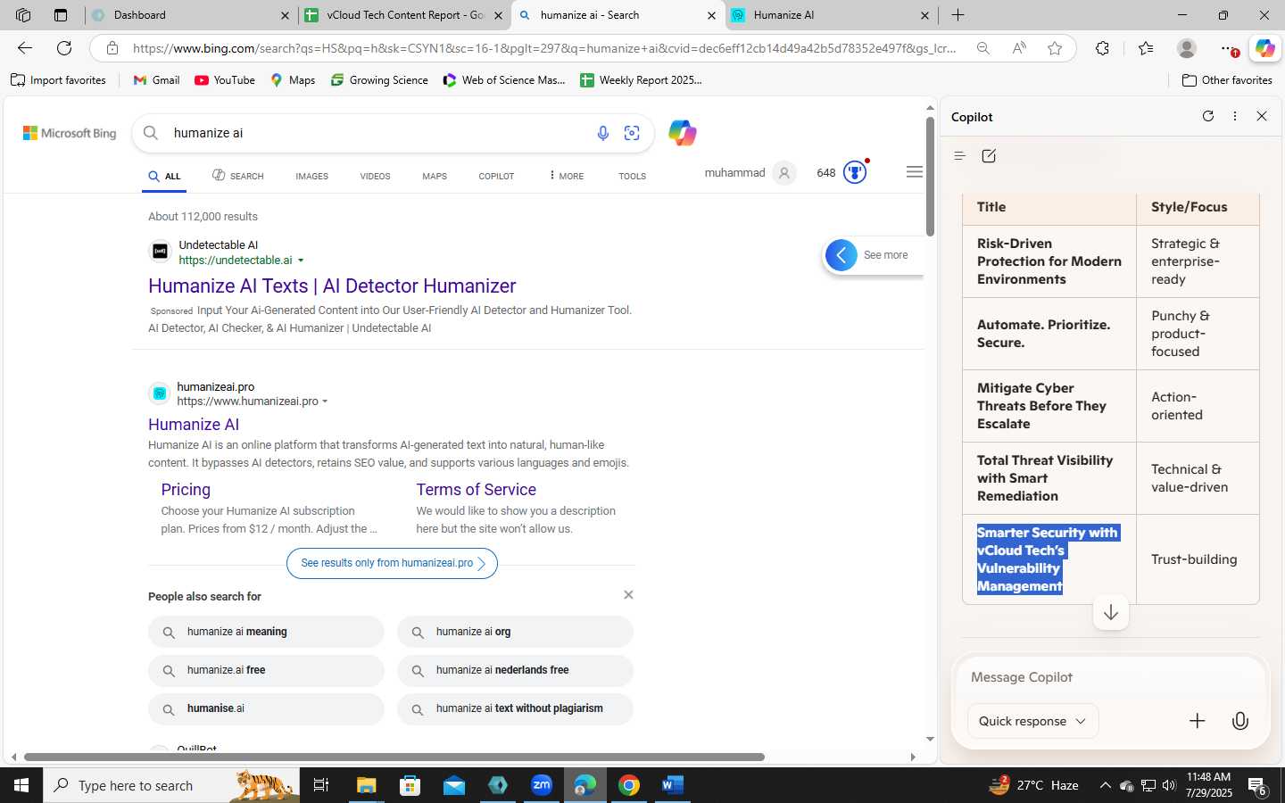The image size is (1285, 803).
Task: Open the MORE menu in Bing tabs
Action: (567, 176)
